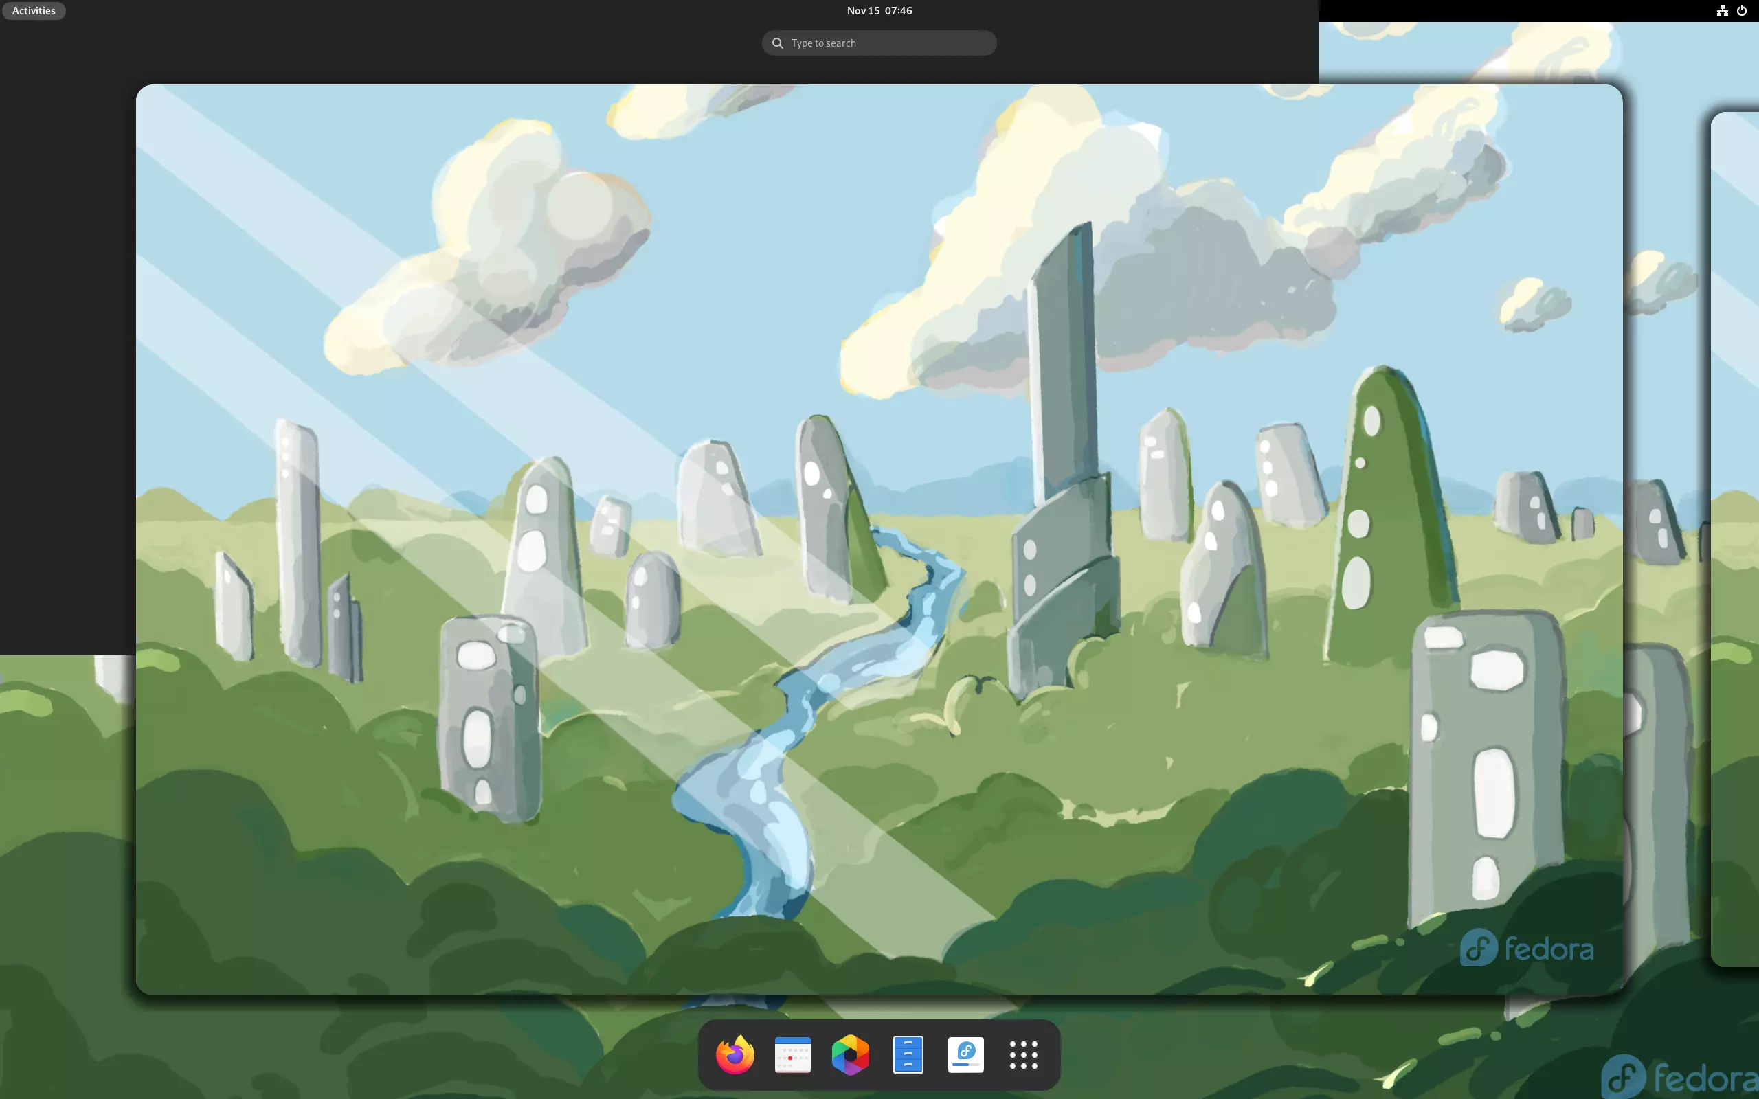
Task: Open the wired network status icon
Action: pyautogui.click(x=1722, y=11)
